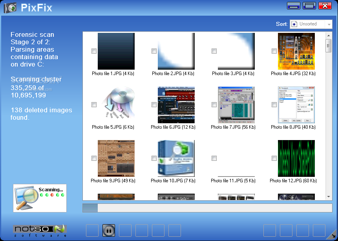Click the label Photo file 11.JPG (5 Kb)

click(233, 181)
